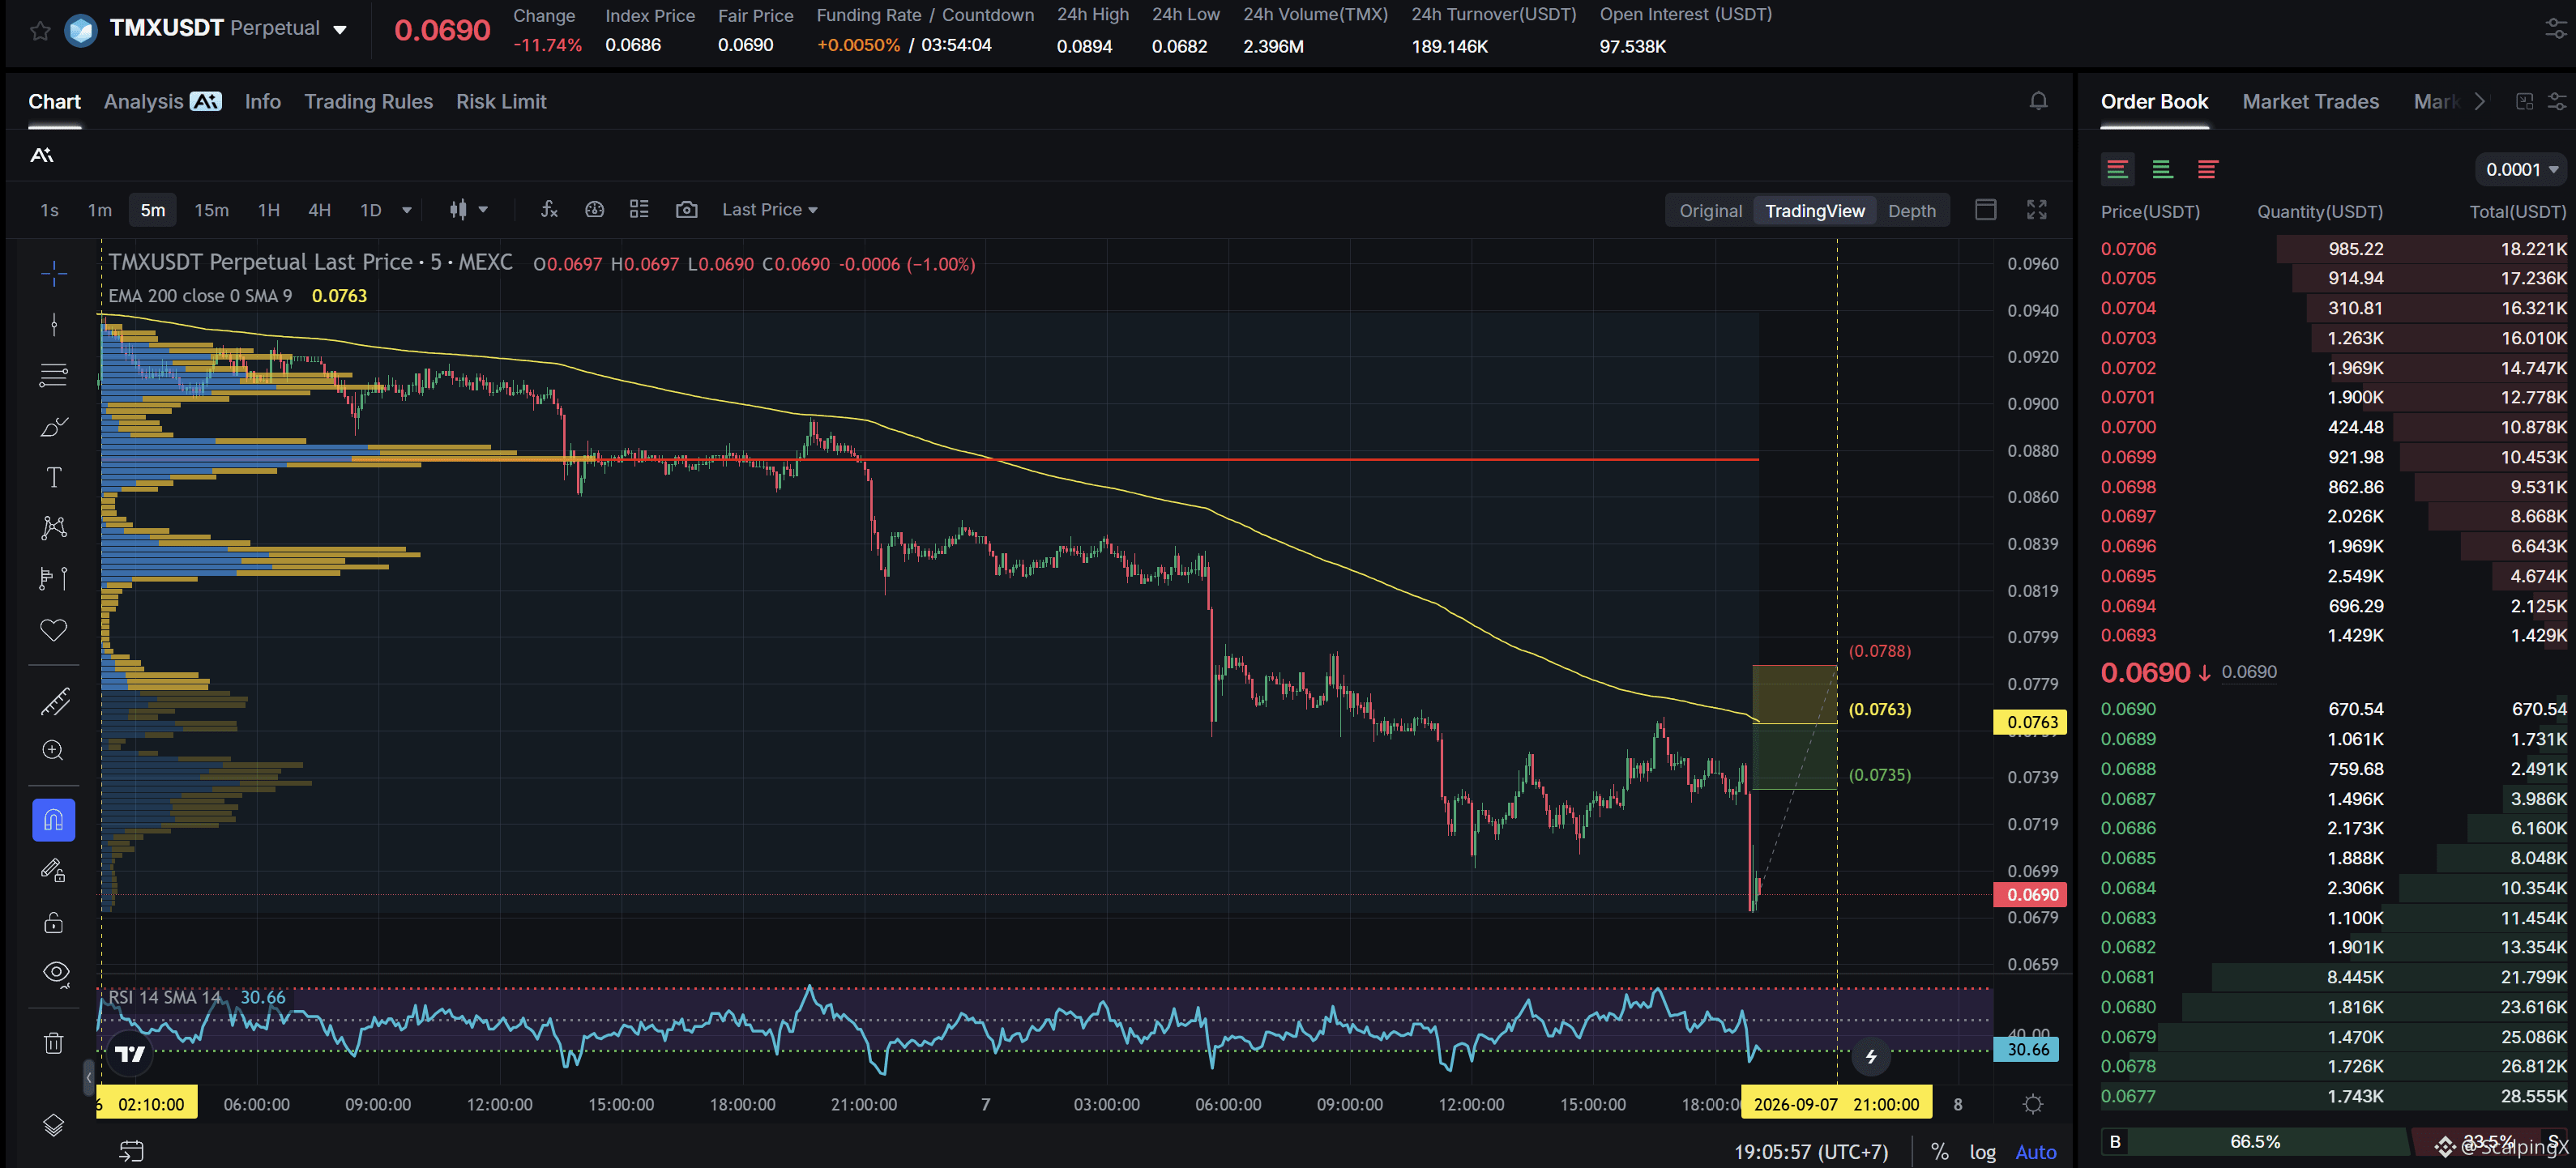The image size is (2576, 1168).
Task: Select the trend line drawing tool
Action: (x=54, y=324)
